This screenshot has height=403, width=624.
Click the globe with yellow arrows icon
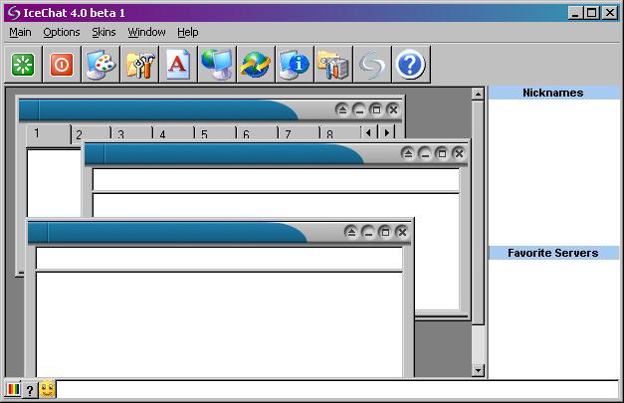(256, 64)
